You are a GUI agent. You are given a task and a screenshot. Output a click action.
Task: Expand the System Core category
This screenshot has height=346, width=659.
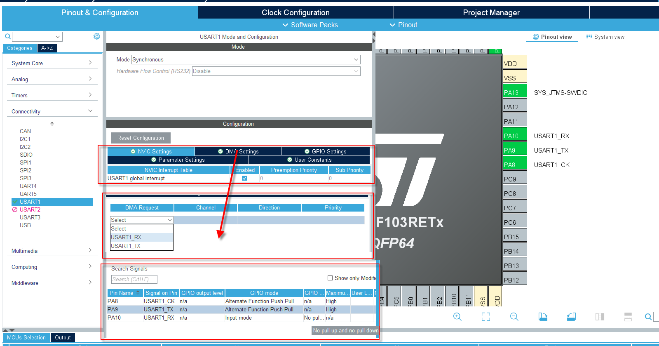tap(52, 63)
